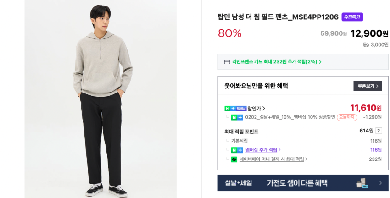Open the question mark points help
This screenshot has width=390, height=198.
click(379, 131)
